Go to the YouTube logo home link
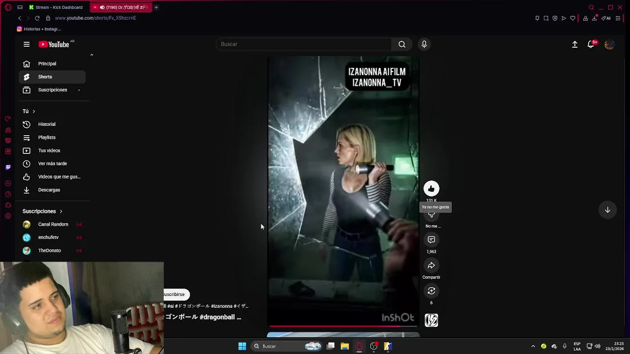This screenshot has width=630, height=354. (x=54, y=44)
